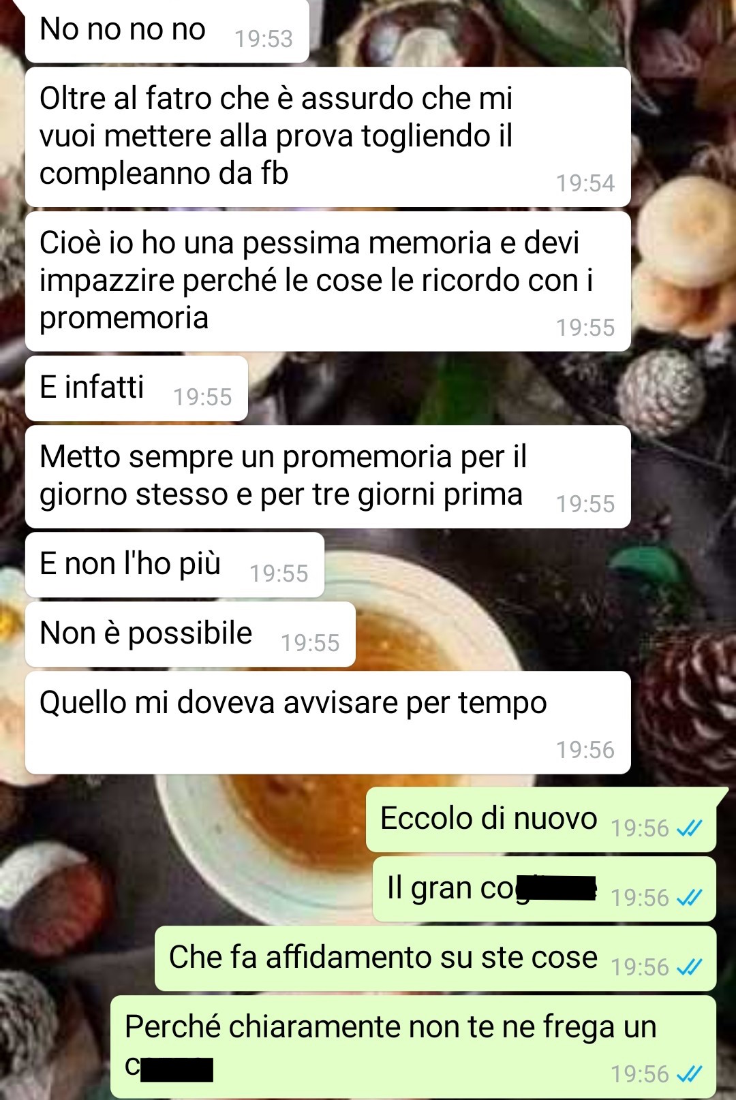736x1100 pixels.
Task: Select the sent 'Il gran co...' message
Action: [x=545, y=889]
